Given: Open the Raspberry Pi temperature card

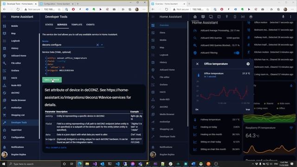Looking at the screenshot, I should tap(269, 140).
